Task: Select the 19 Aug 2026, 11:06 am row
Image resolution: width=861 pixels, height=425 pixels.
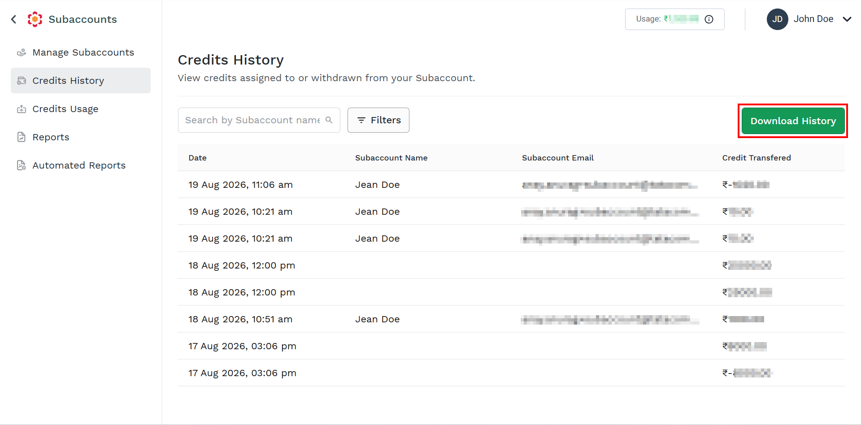Action: point(511,185)
